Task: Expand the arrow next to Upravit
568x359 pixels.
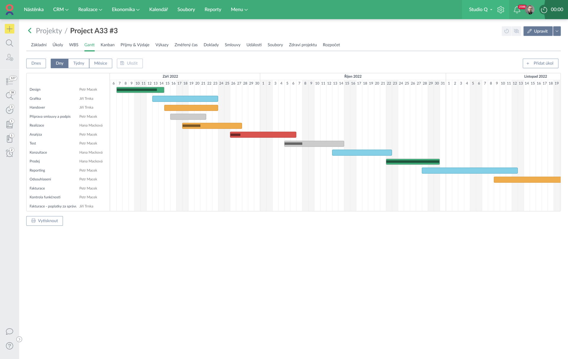Action: click(x=557, y=31)
